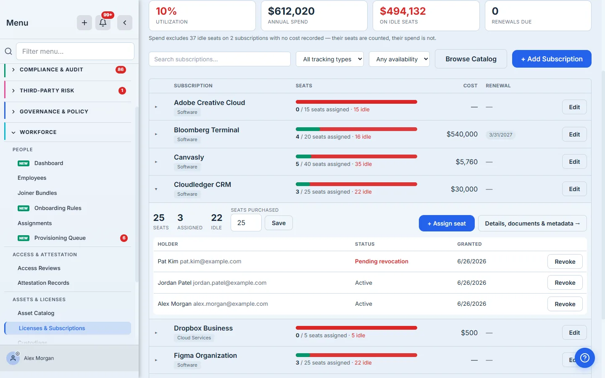
Task: Click Bloomberg Terminal seat usage bar
Action: pyautogui.click(x=356, y=129)
